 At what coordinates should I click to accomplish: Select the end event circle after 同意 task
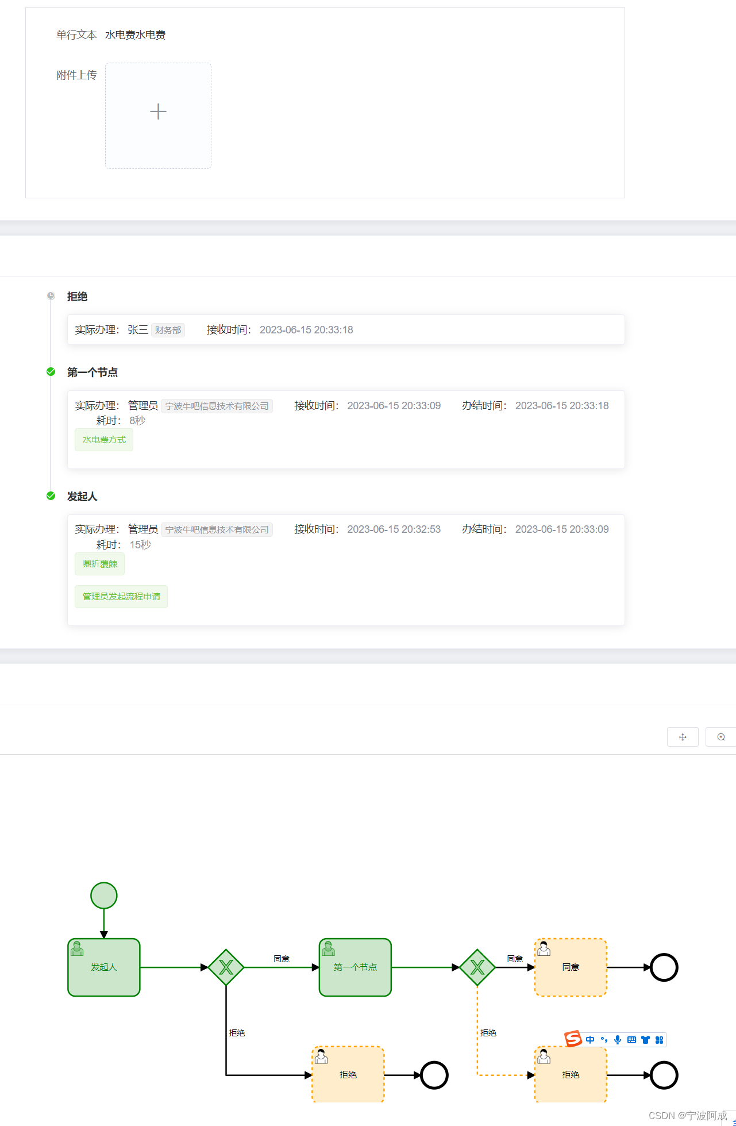(664, 967)
